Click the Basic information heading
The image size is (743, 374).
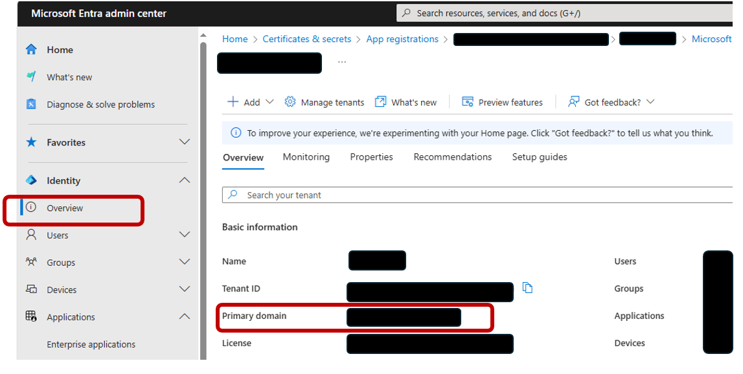click(x=260, y=226)
